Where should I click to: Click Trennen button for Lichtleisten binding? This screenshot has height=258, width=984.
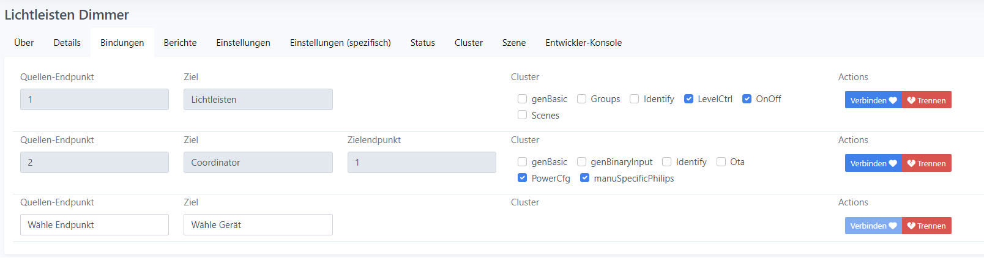click(926, 100)
